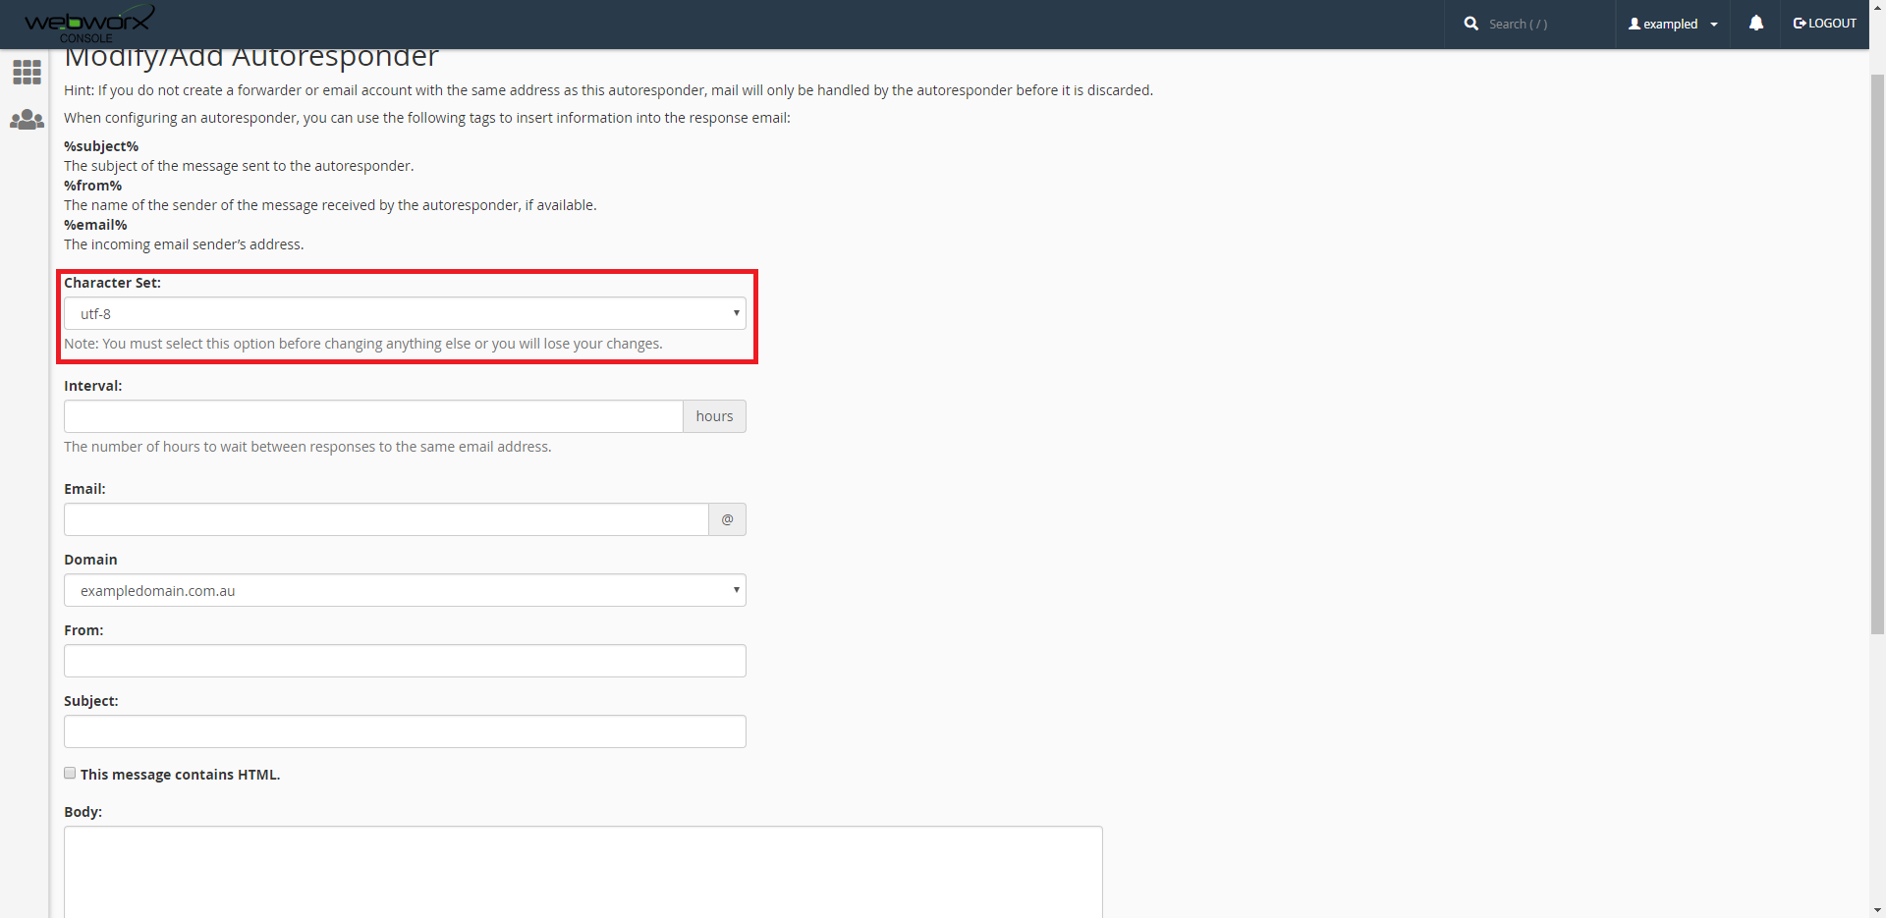Click the Subject text field

click(x=405, y=731)
